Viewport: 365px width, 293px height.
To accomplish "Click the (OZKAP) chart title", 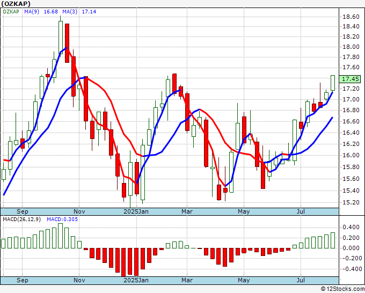I will (x=16, y=4).
